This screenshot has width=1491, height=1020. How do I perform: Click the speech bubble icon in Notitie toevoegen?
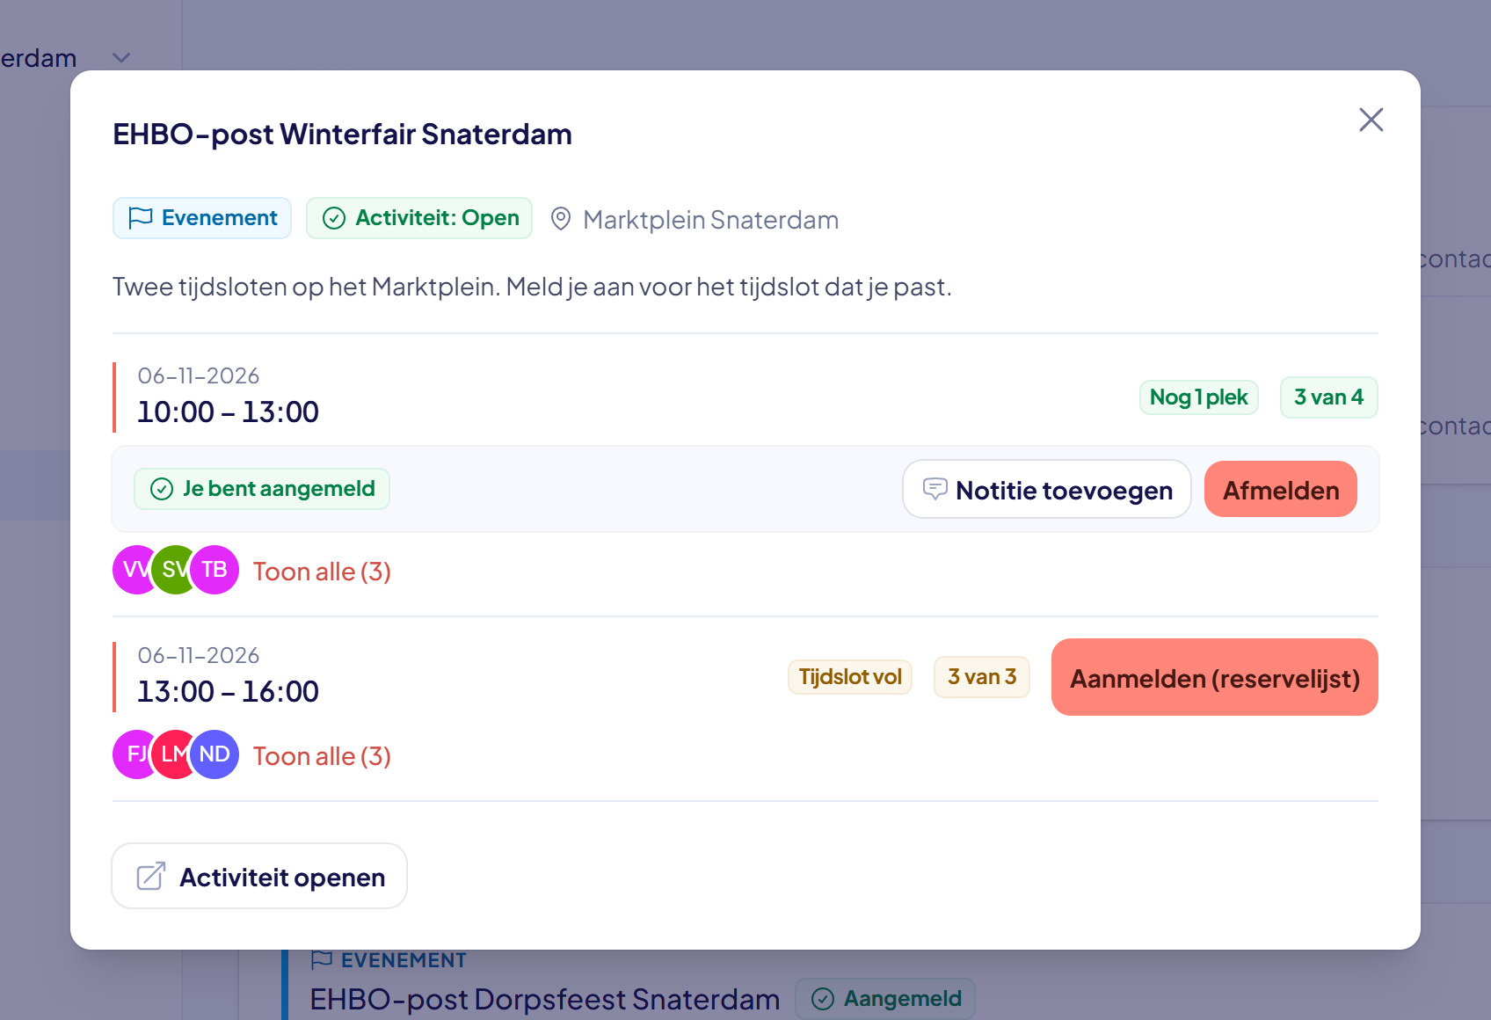coord(935,489)
